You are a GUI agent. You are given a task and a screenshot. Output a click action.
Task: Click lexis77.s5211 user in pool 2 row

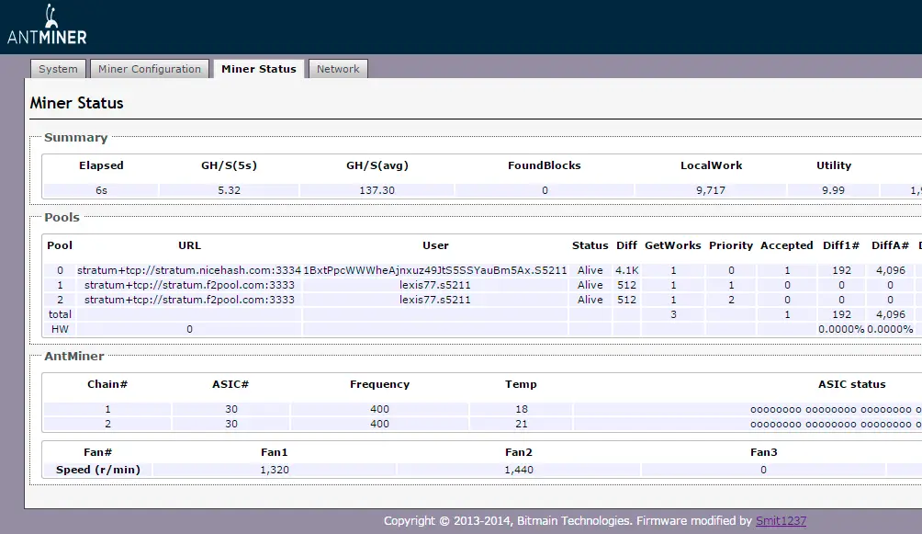[435, 300]
